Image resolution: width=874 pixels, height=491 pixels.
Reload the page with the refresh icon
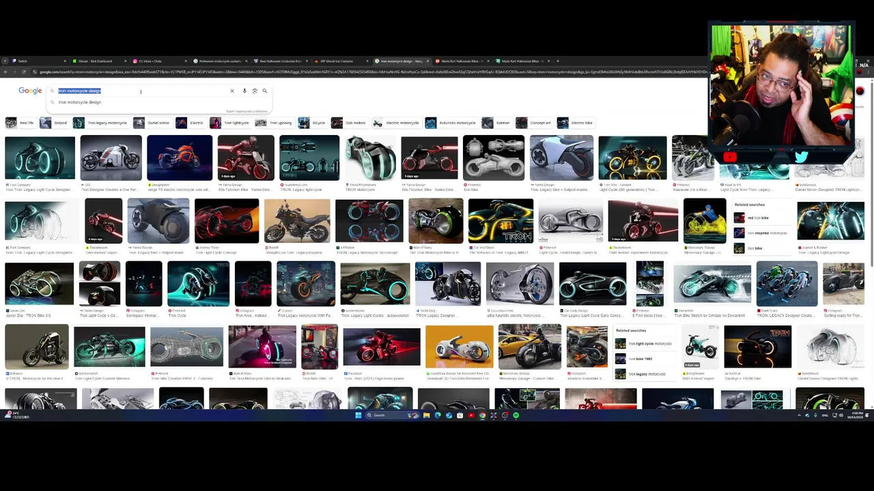pyautogui.click(x=24, y=72)
